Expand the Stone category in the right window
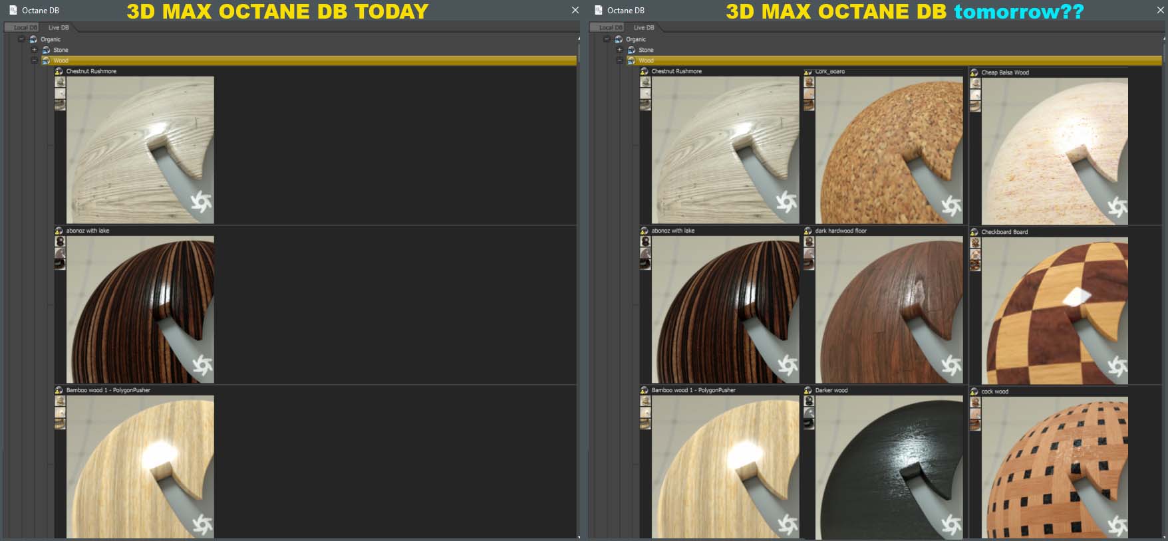The height and width of the screenshot is (541, 1168). tap(619, 50)
